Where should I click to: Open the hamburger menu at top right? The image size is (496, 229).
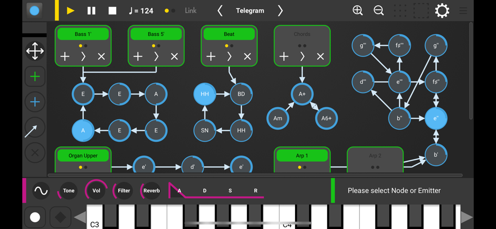463,11
